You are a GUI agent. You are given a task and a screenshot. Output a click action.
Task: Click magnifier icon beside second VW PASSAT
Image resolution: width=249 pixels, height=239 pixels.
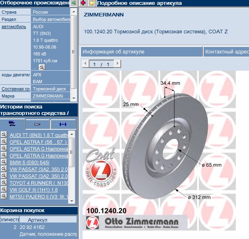point(4,176)
